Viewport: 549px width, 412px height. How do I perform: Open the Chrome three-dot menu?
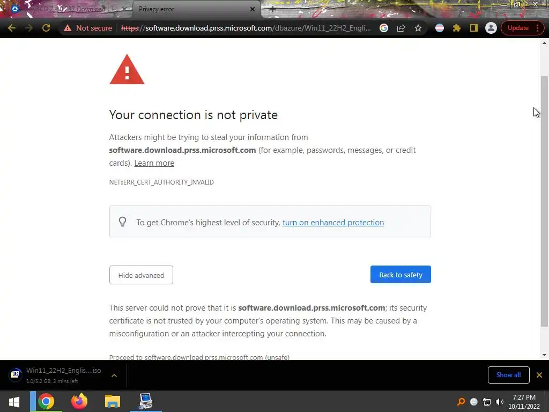pos(537,28)
